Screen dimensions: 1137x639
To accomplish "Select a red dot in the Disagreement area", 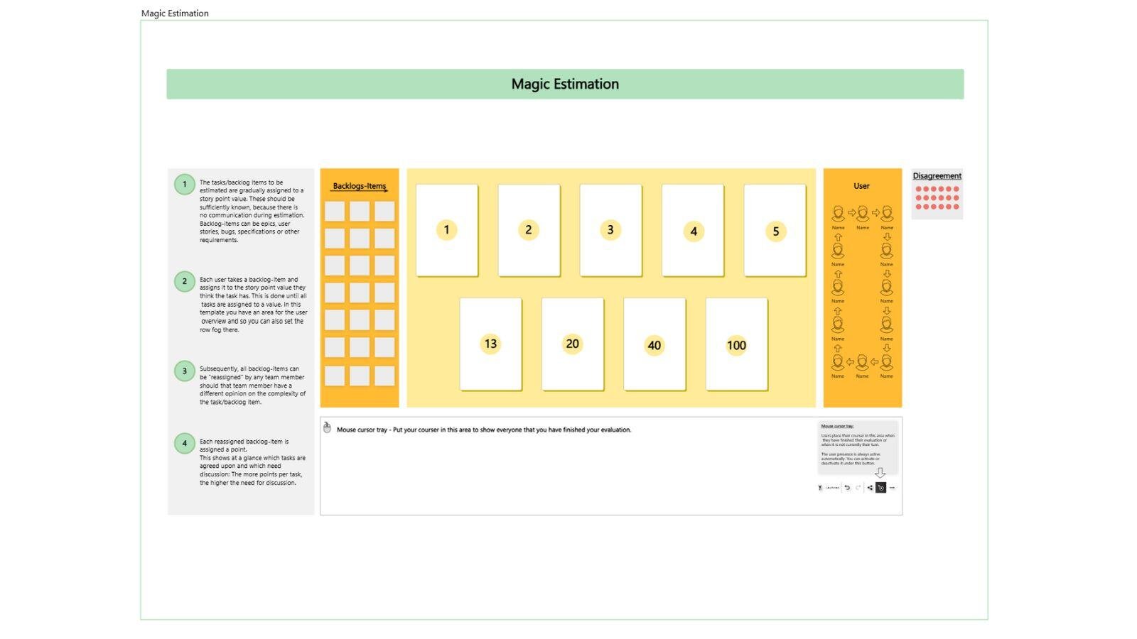I will tap(920, 190).
